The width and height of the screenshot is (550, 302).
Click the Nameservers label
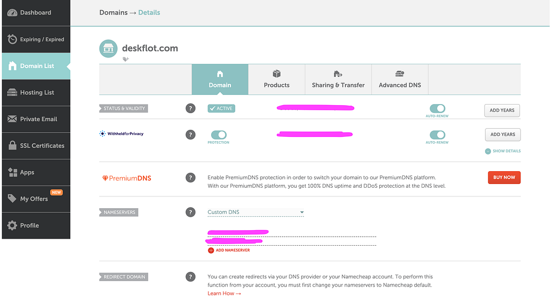(119, 212)
